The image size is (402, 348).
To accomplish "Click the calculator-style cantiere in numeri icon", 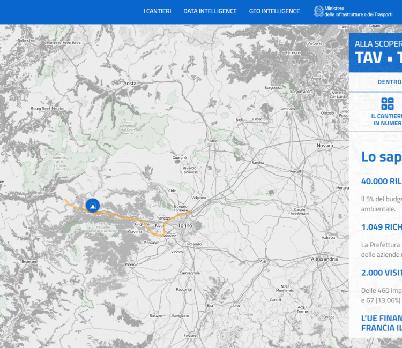I will click(x=388, y=104).
